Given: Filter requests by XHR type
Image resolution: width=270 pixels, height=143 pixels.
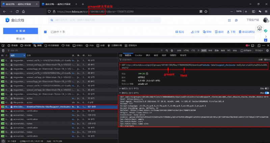Looking at the screenshot, I should (204, 50).
